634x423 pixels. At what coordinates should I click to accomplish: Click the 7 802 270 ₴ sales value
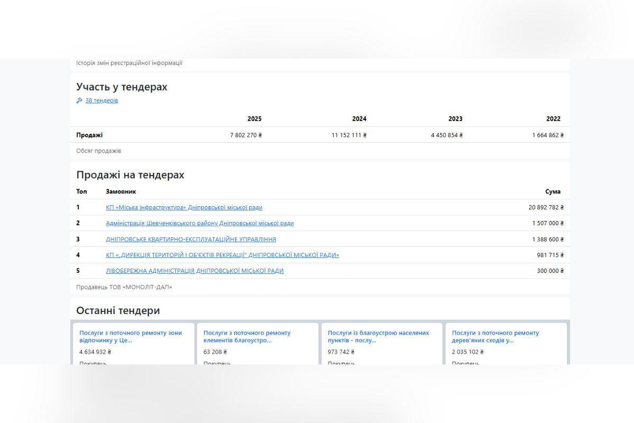pyautogui.click(x=246, y=135)
